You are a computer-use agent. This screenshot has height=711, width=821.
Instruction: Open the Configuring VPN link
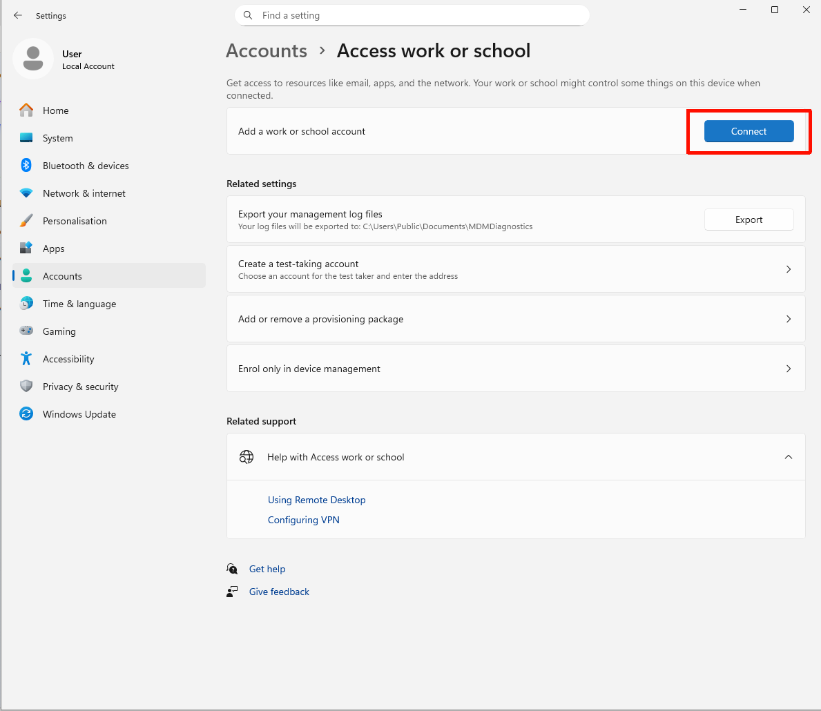click(304, 520)
